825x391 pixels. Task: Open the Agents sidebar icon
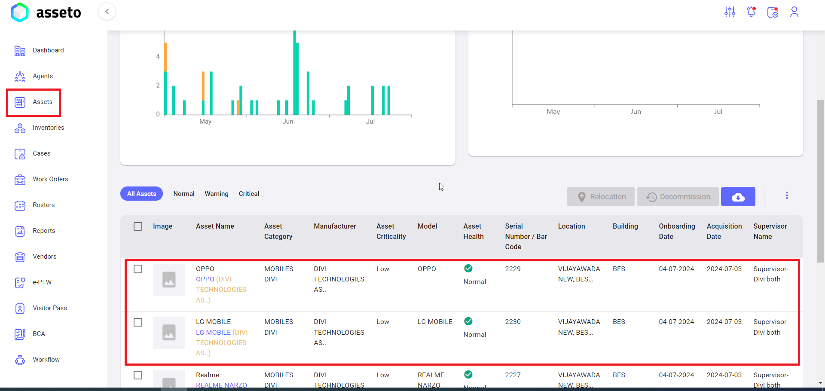click(x=20, y=76)
